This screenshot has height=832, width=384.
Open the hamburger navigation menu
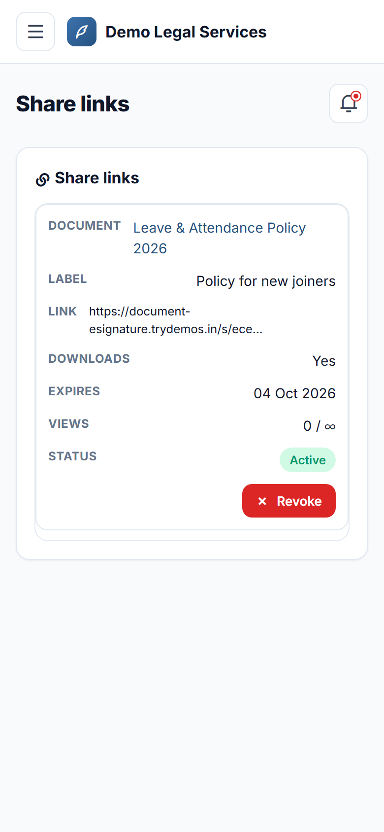35,32
